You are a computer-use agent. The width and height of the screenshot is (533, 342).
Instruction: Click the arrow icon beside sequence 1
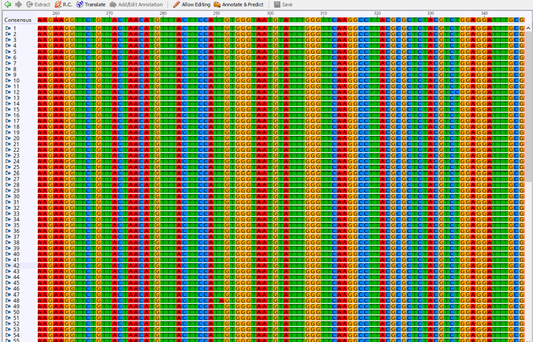[x=8, y=28]
